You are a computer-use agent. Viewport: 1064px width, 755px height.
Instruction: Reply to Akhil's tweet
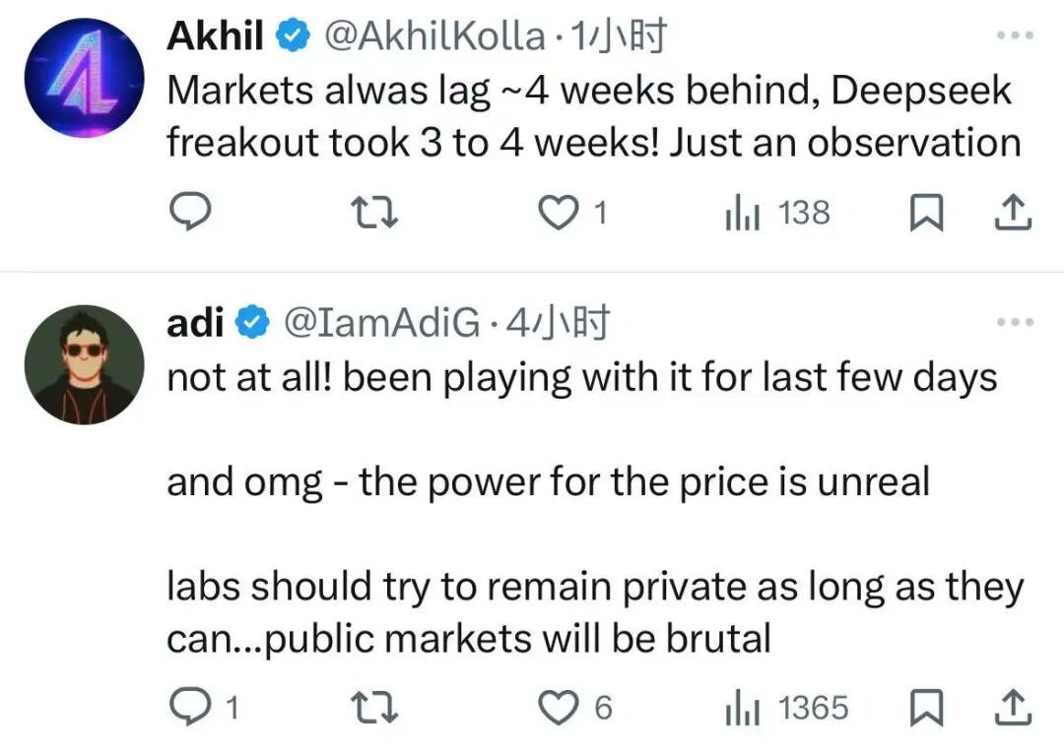pyautogui.click(x=187, y=214)
